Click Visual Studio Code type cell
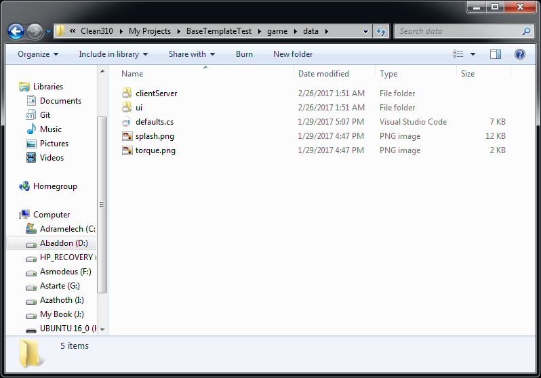The height and width of the screenshot is (378, 541). point(413,122)
